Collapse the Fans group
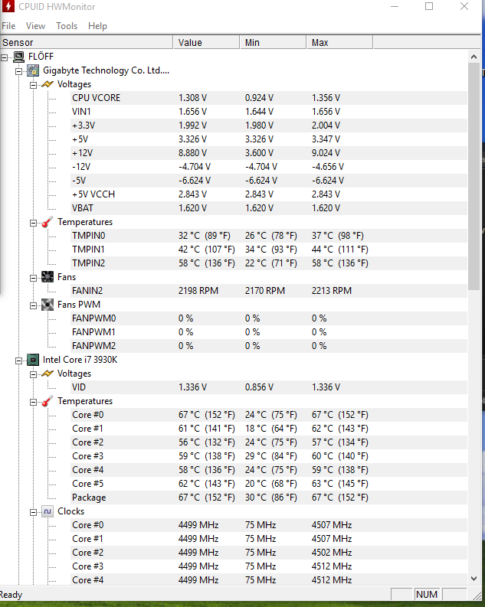 tap(33, 278)
